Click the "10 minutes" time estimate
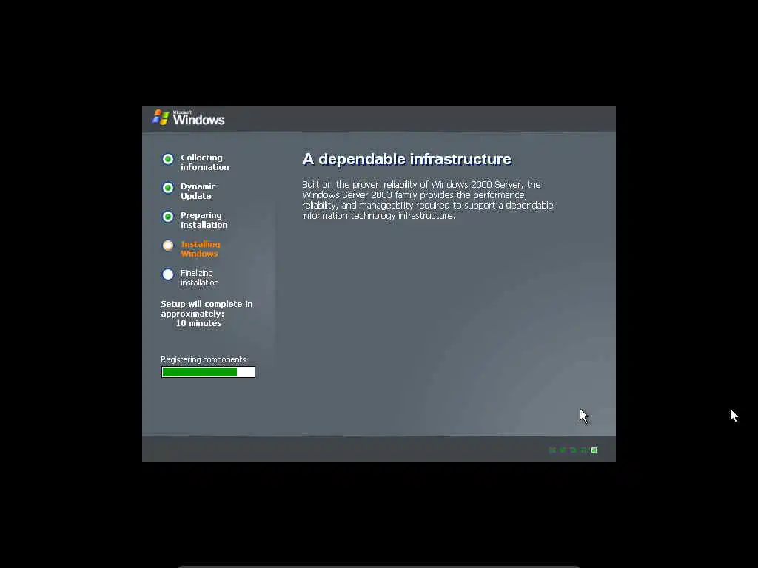 [x=198, y=323]
